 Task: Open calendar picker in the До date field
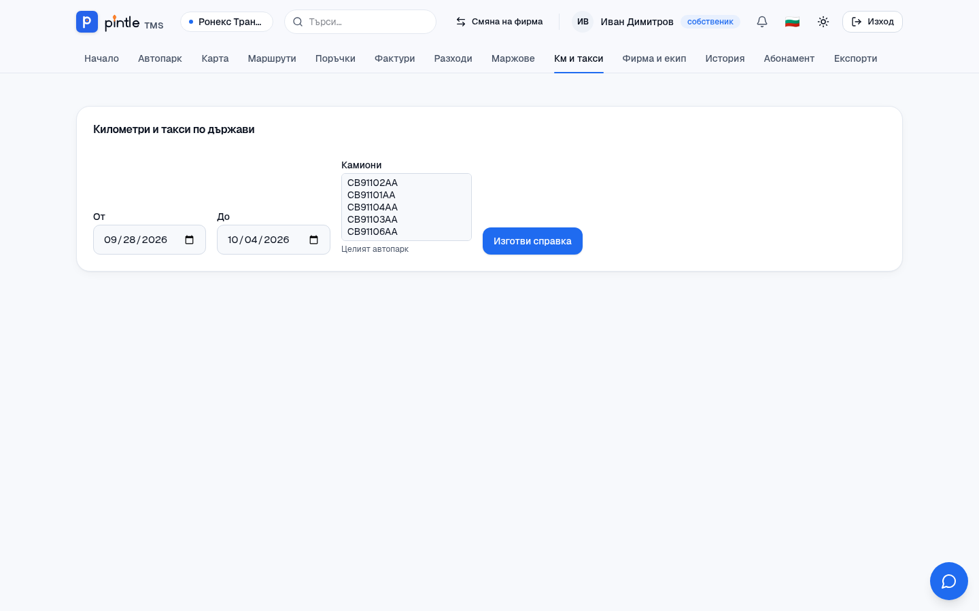tap(314, 240)
